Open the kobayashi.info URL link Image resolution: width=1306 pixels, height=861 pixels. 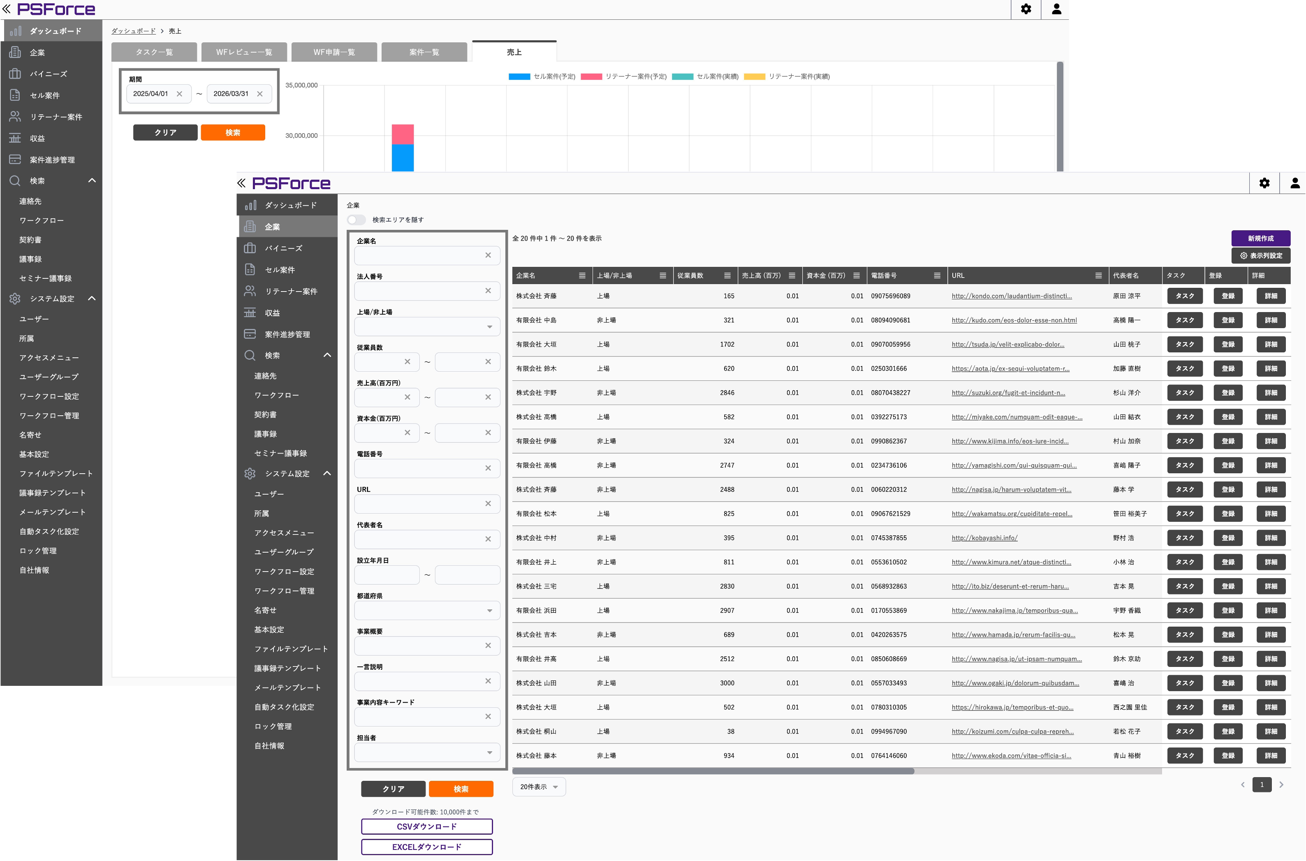point(984,538)
